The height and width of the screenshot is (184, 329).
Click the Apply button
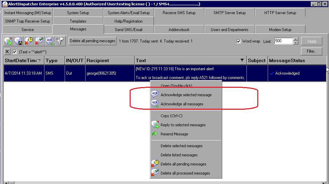(311, 41)
